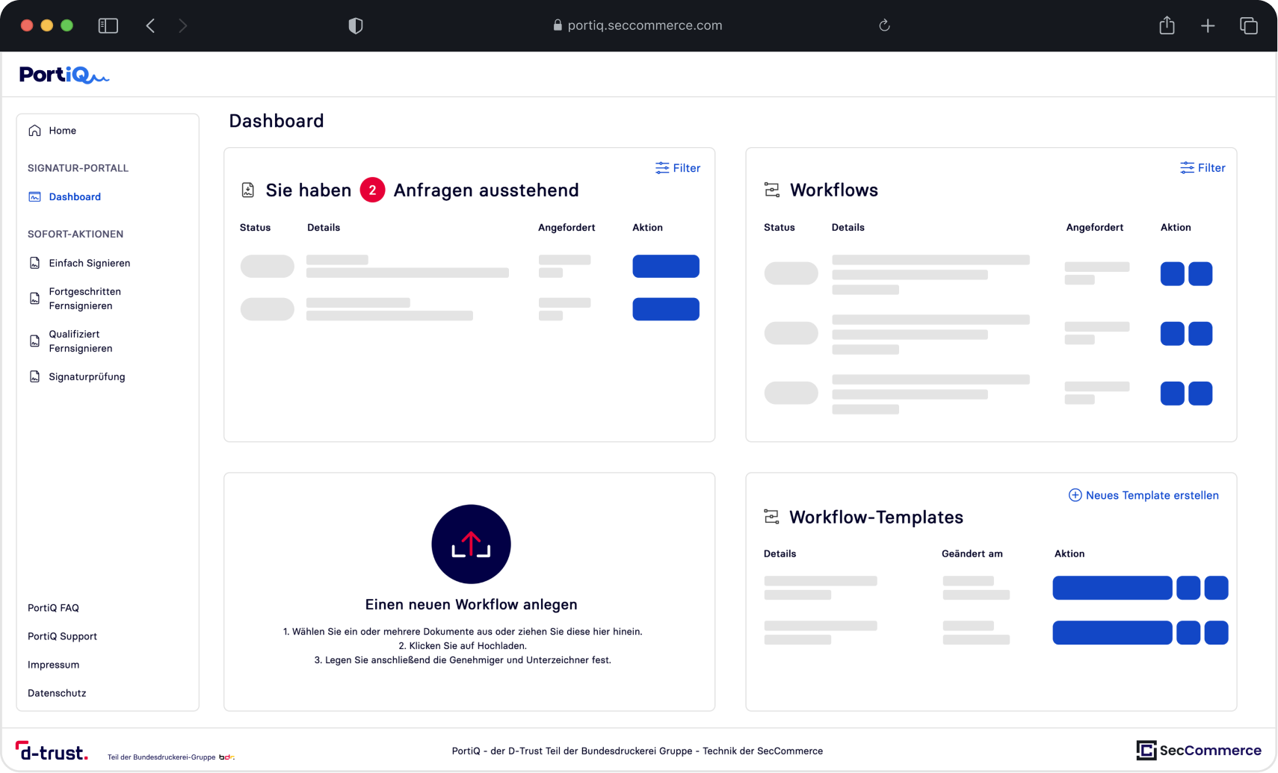Viewport: 1278px width, 773px height.
Task: Select Qualifiziert Fernsignieren in sidebar
Action: [80, 341]
